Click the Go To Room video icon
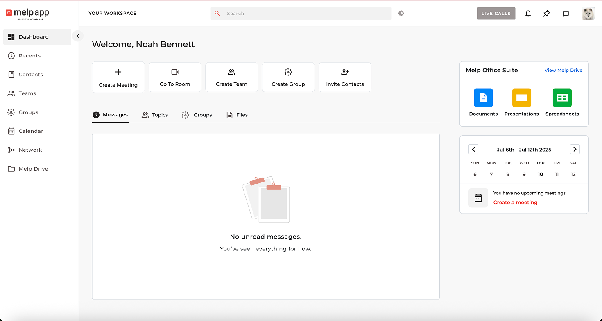The height and width of the screenshot is (321, 602). click(x=175, y=72)
